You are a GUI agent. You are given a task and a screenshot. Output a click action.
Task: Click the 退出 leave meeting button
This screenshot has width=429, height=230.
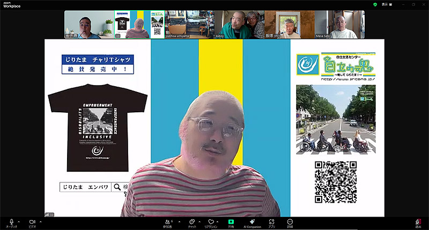[418, 223]
